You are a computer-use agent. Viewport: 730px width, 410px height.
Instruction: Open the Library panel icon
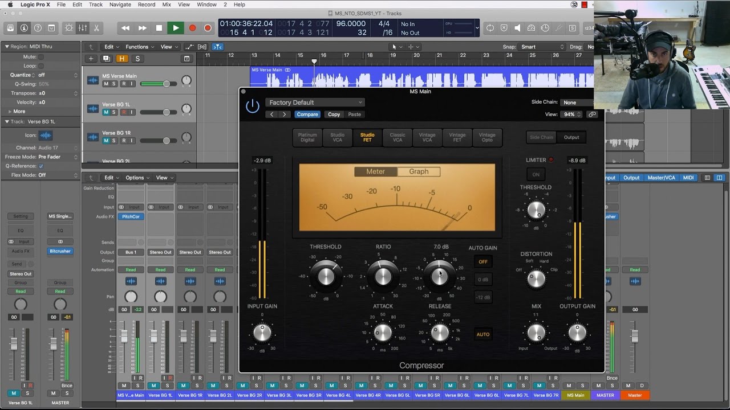click(10, 28)
